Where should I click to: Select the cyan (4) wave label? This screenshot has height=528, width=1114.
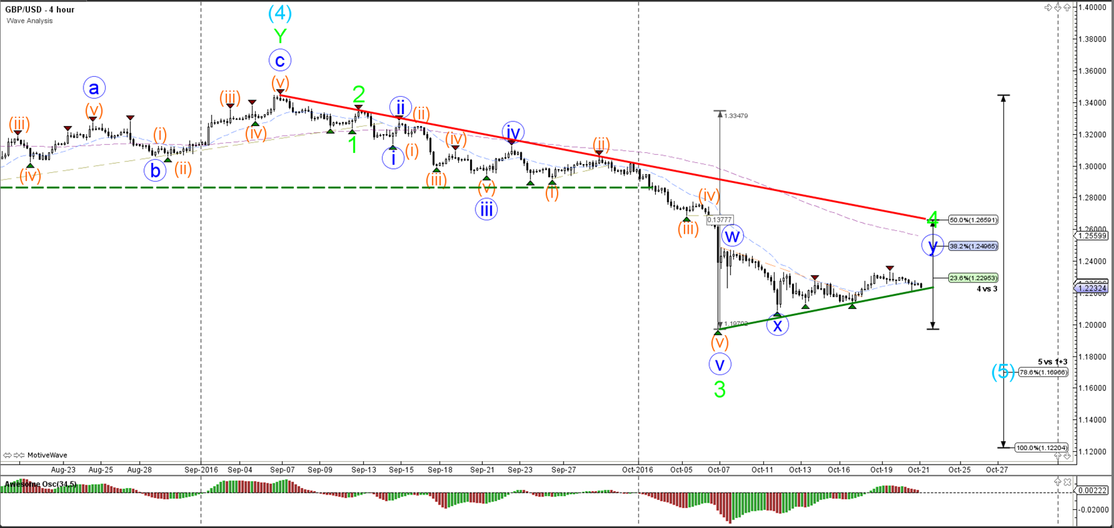coord(280,12)
